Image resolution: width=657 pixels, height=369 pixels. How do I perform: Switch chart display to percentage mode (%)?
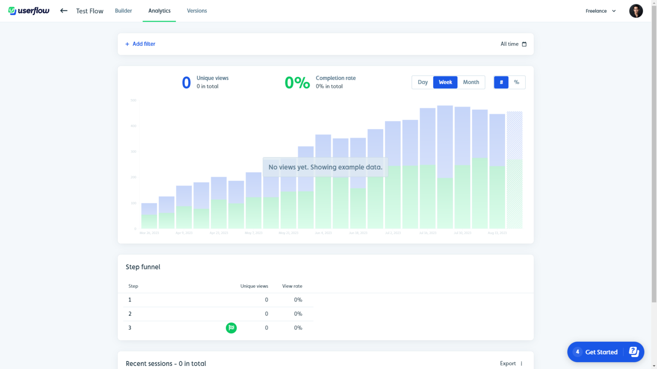tap(517, 82)
